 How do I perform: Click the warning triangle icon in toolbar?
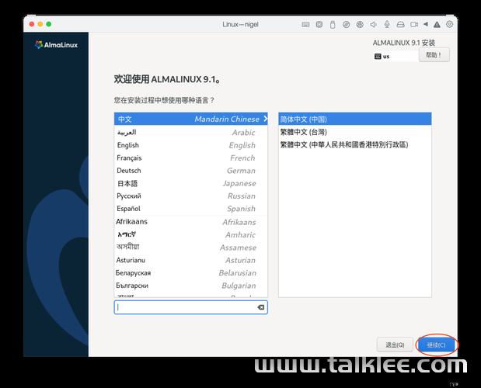click(437, 25)
